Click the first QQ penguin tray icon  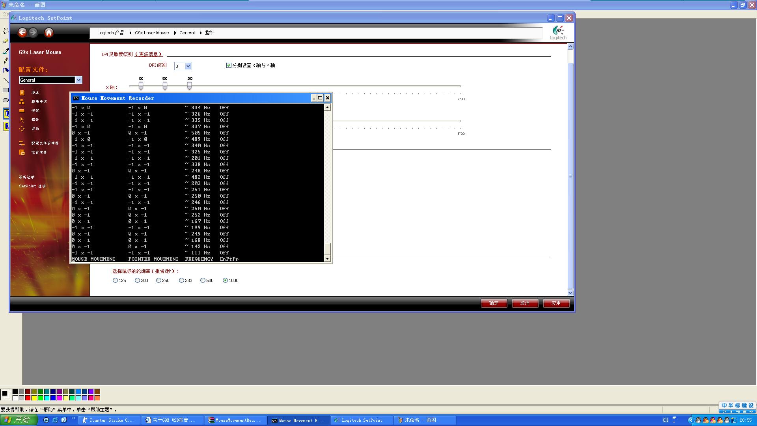point(698,420)
